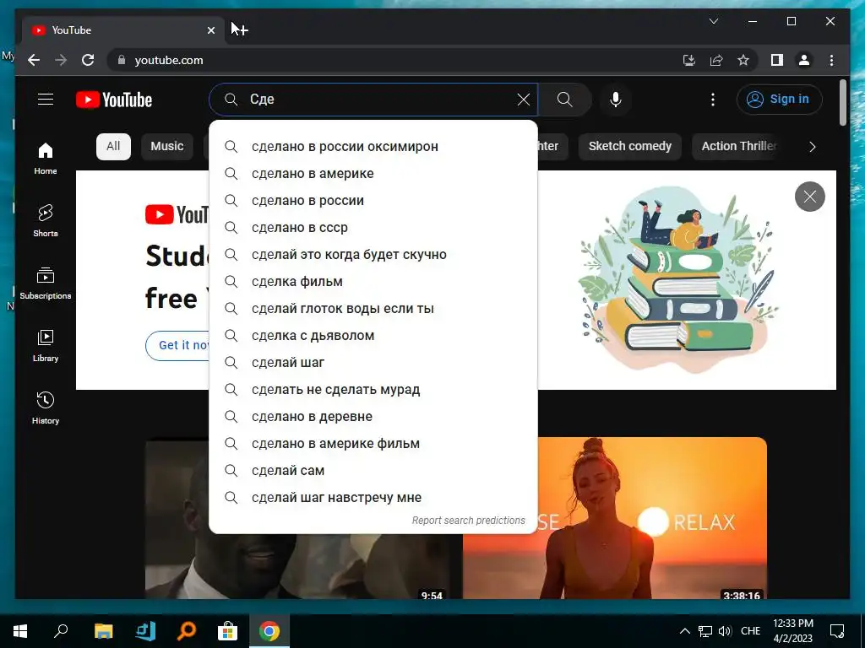Toggle the Chrome side panel icon
The height and width of the screenshot is (648, 865).
pos(777,60)
